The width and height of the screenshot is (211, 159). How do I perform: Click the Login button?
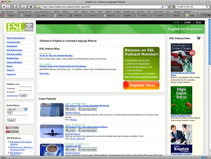click(x=23, y=95)
